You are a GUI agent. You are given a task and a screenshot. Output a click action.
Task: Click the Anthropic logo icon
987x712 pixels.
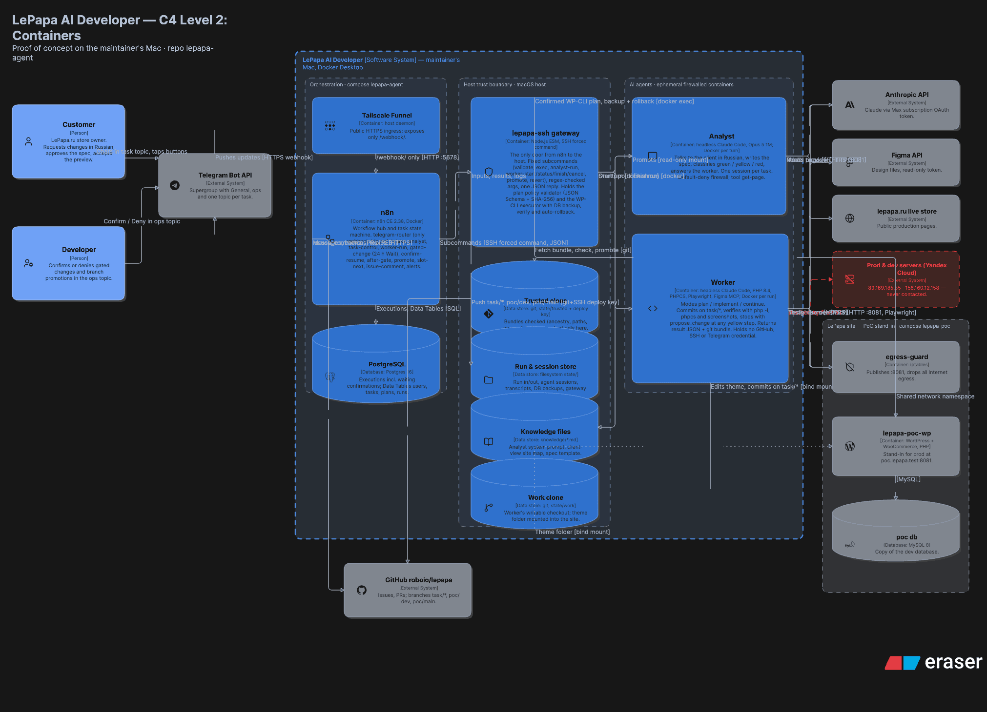point(850,105)
